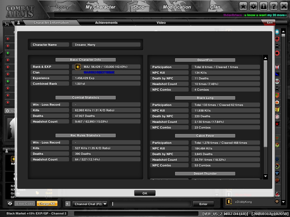Click the stats panel scroll-up arrow
Viewport: 290px width, 217px height.
265,58
